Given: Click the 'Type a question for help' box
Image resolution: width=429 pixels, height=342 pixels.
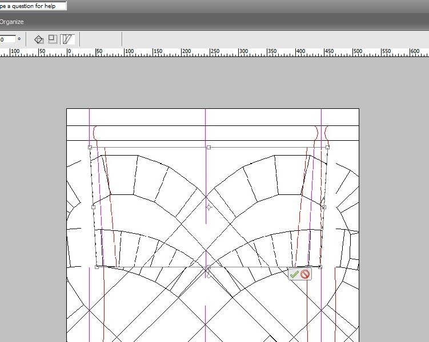Looking at the screenshot, I should tap(33, 6).
